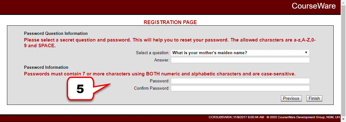Click the red password requirements message
The width and height of the screenshot is (346, 122).
click(x=160, y=74)
